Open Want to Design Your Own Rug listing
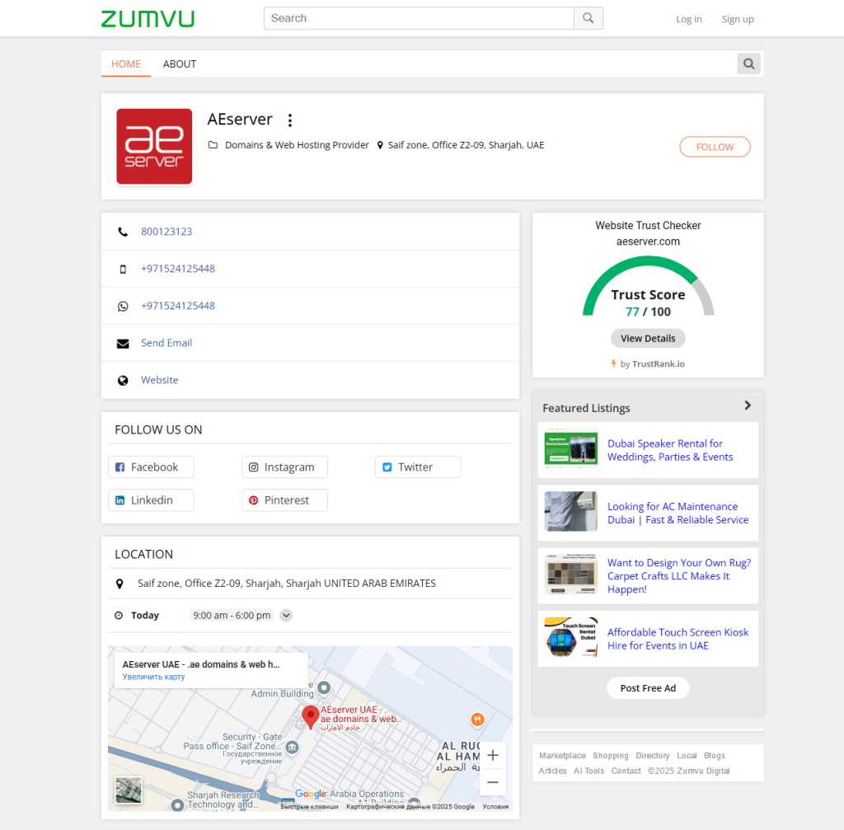Image resolution: width=844 pixels, height=830 pixels. click(679, 576)
